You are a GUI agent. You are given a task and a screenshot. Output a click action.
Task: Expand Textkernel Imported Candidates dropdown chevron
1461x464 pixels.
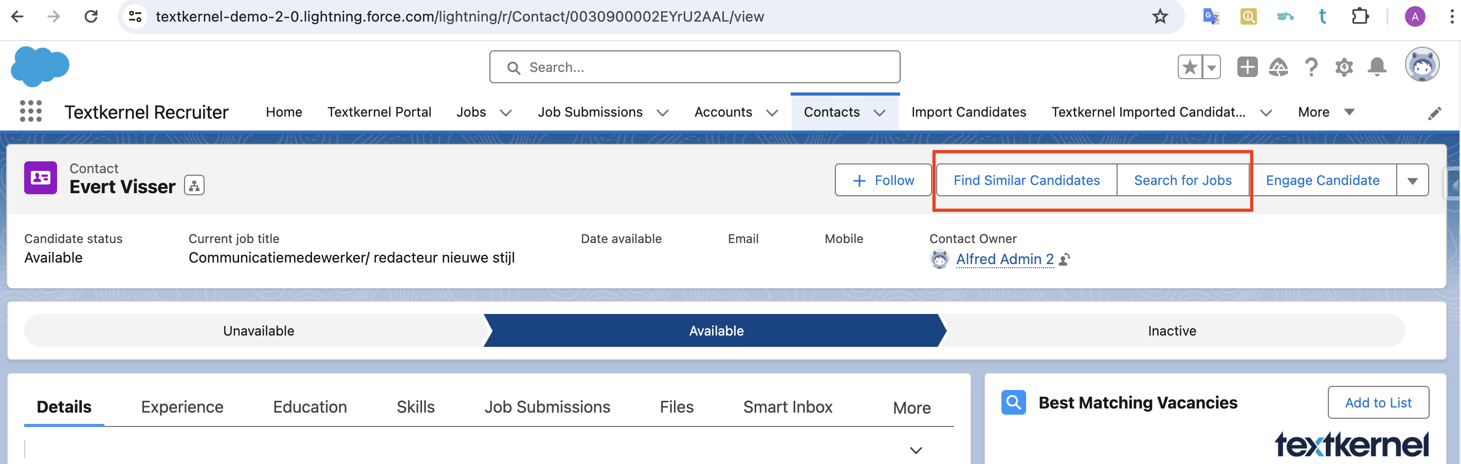tap(1265, 113)
